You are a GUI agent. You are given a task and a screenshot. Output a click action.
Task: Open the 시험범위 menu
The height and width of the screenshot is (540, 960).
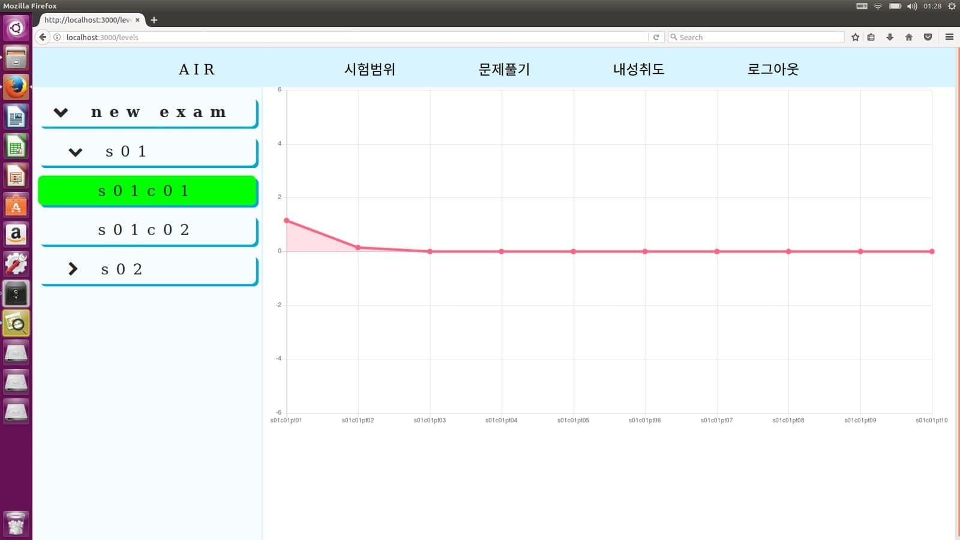point(370,69)
